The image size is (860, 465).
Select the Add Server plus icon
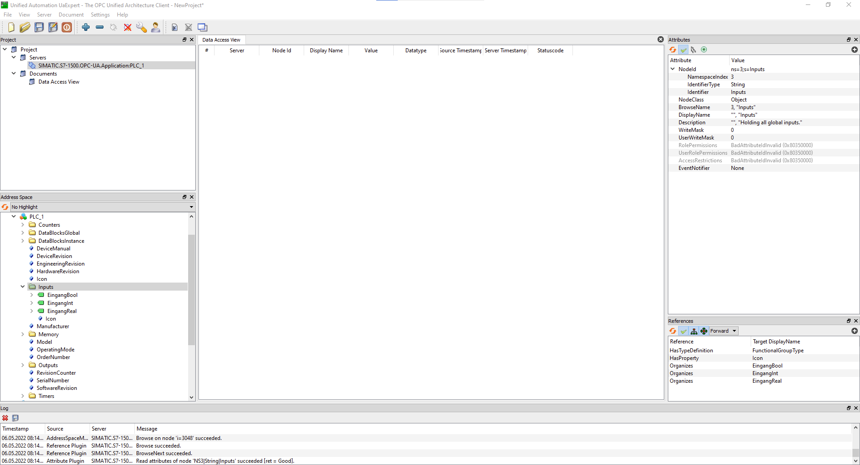[x=86, y=27]
